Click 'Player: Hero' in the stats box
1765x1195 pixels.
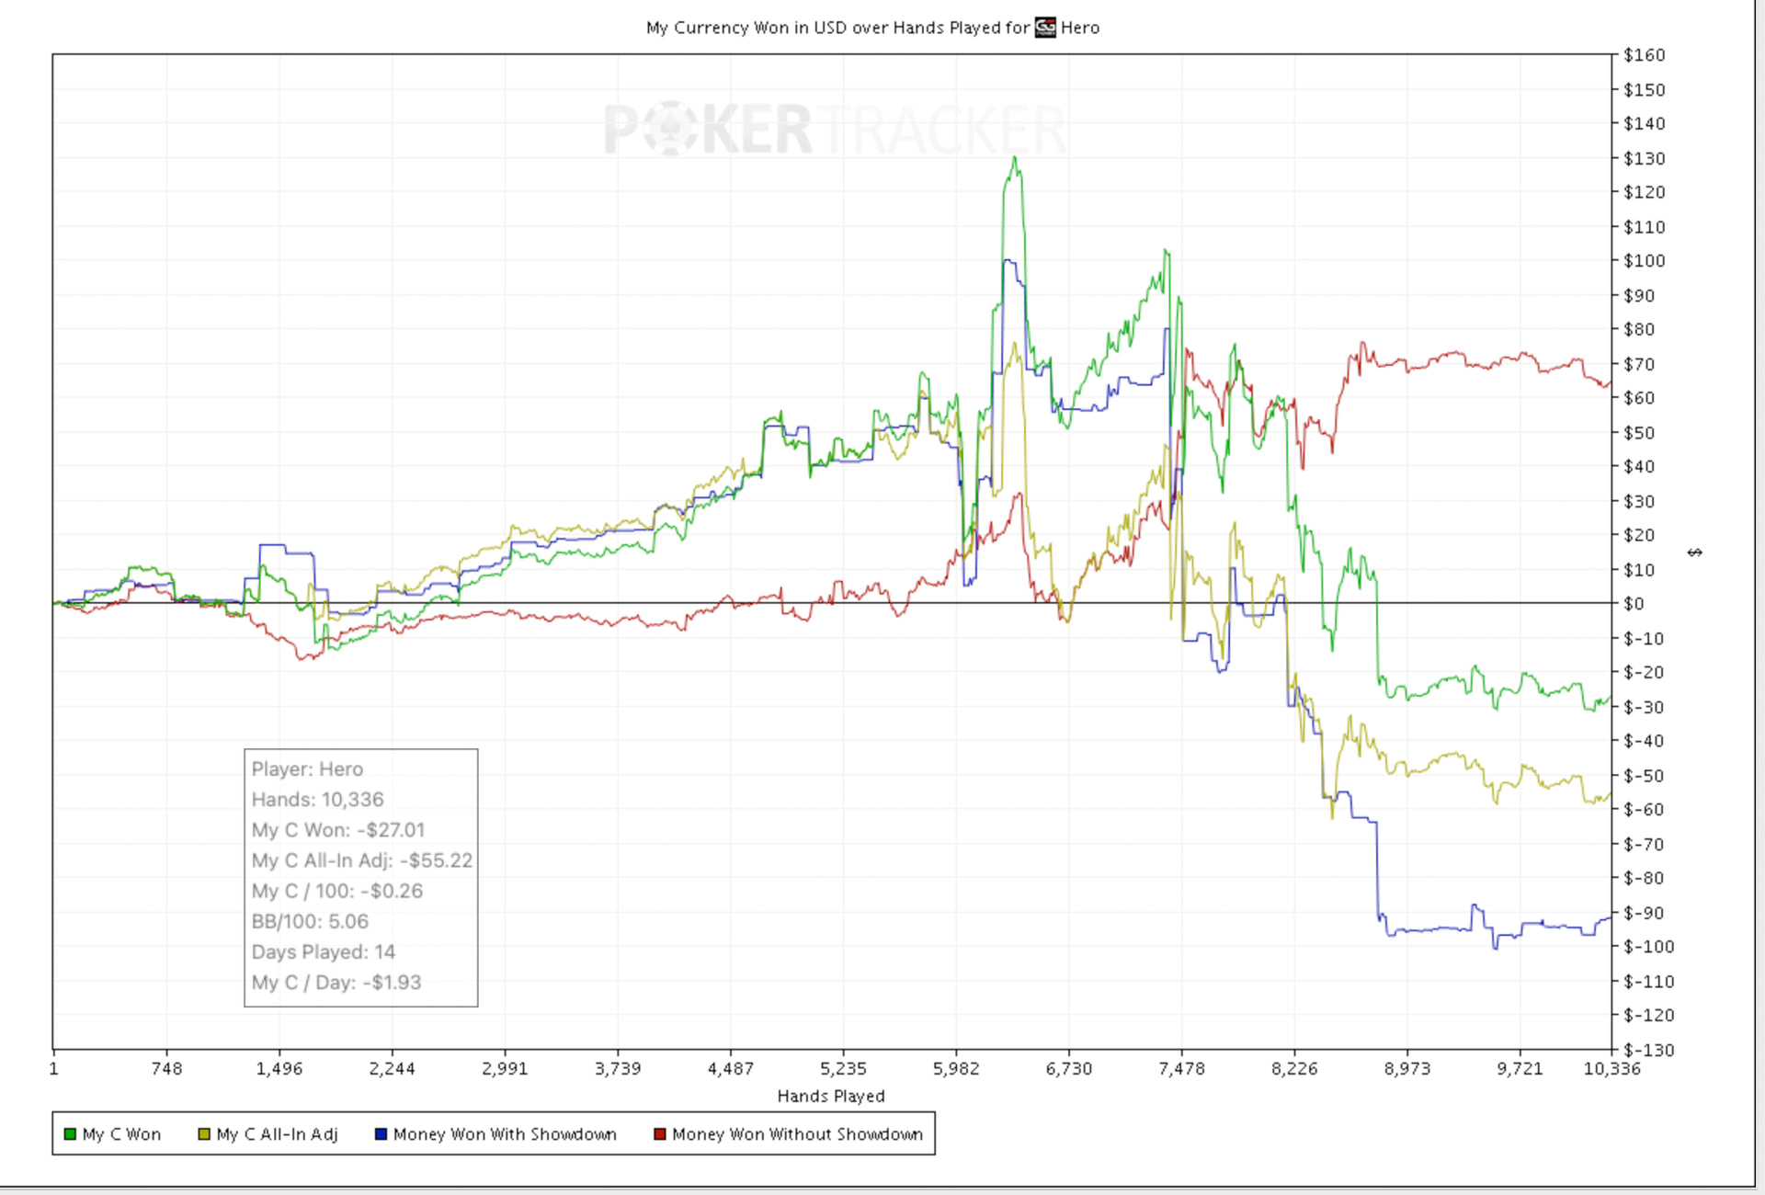click(307, 769)
